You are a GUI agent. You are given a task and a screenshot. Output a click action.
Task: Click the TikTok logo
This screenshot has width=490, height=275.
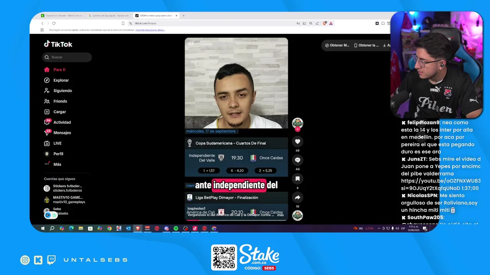[58, 44]
